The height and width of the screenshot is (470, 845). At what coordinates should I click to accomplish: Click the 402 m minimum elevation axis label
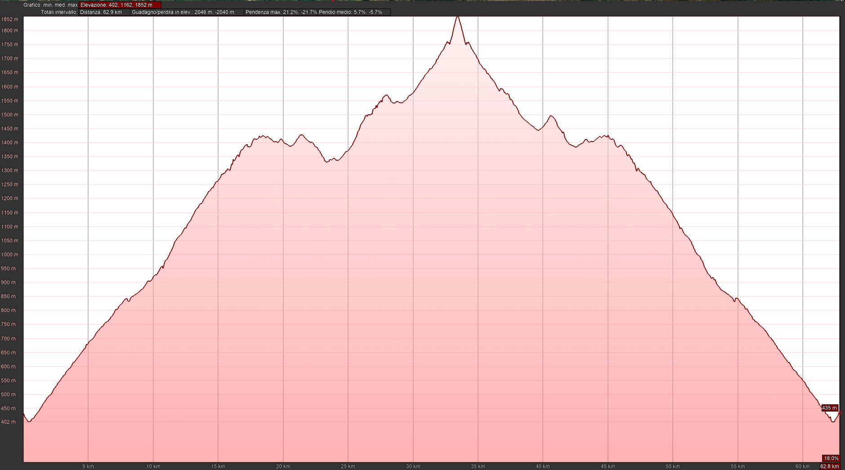pyautogui.click(x=9, y=422)
